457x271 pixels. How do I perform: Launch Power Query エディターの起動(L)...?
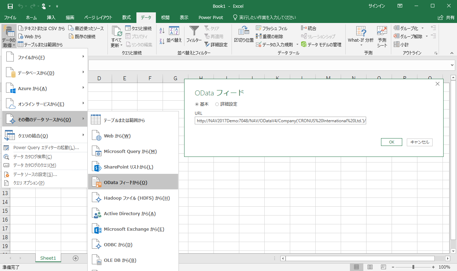pyautogui.click(x=45, y=148)
